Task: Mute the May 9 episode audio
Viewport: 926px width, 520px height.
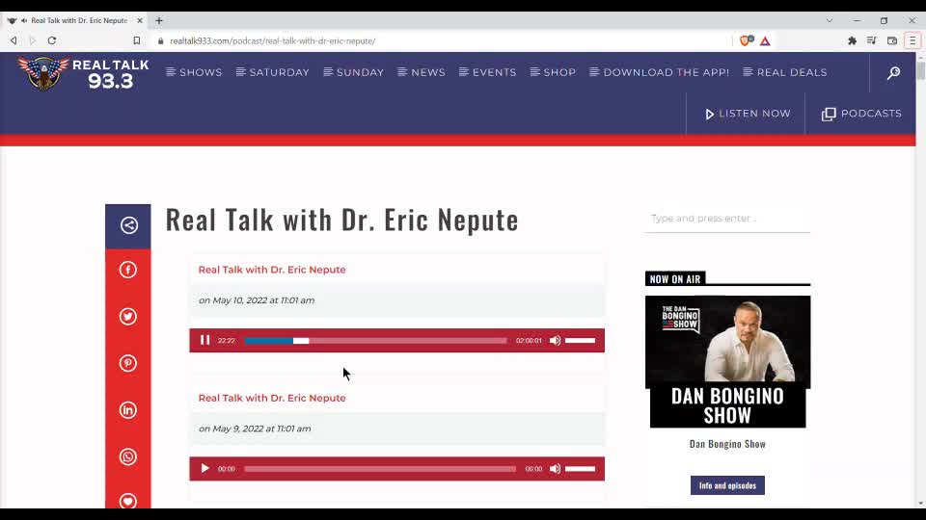Action: [556, 469]
